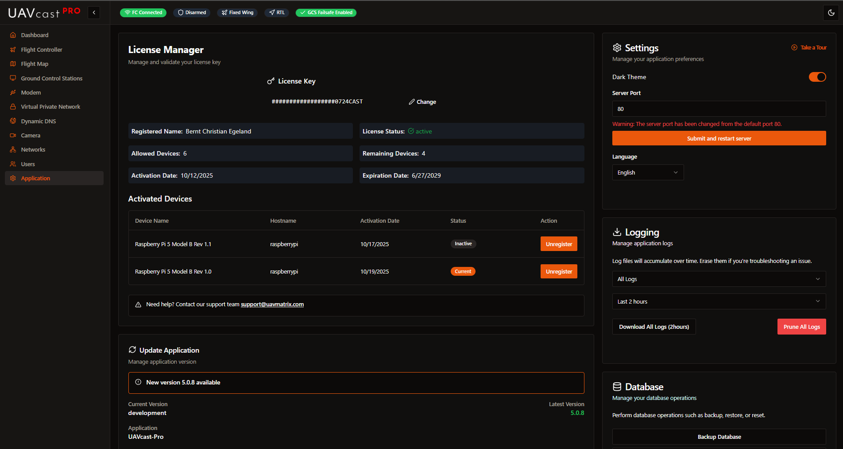Go to Ground Control Stations page
Viewport: 843px width, 449px height.
click(51, 78)
